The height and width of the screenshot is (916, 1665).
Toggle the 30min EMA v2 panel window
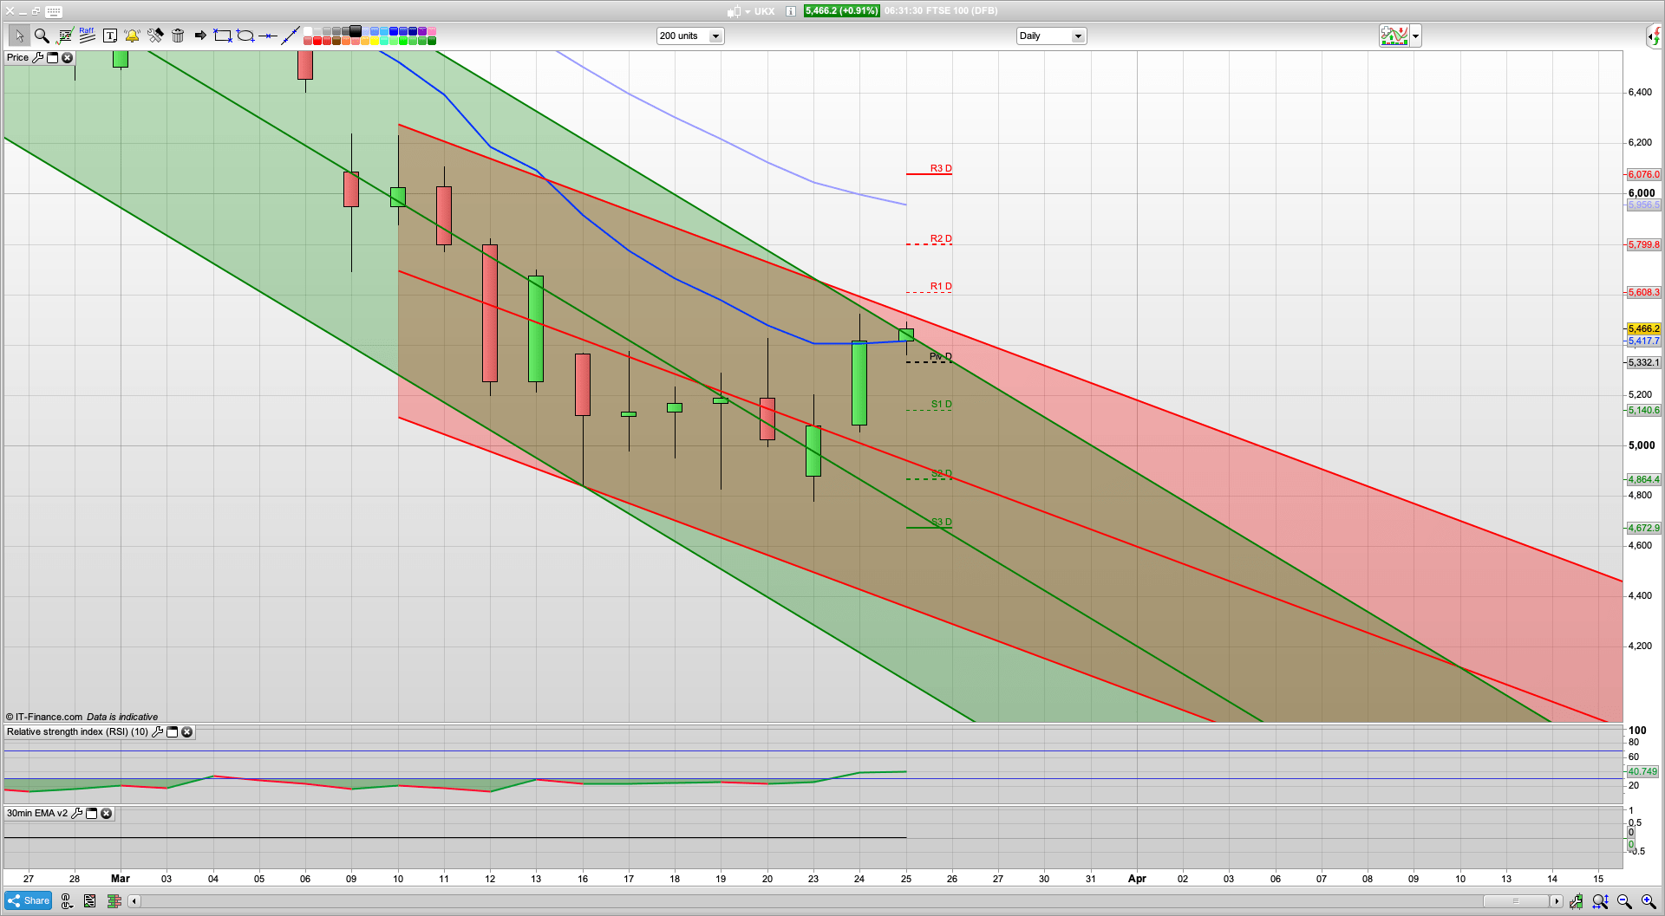pyautogui.click(x=91, y=814)
